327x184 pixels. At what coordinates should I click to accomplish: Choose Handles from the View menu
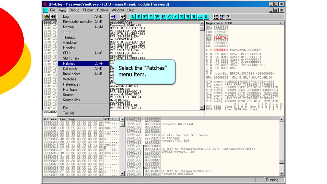[83, 48]
